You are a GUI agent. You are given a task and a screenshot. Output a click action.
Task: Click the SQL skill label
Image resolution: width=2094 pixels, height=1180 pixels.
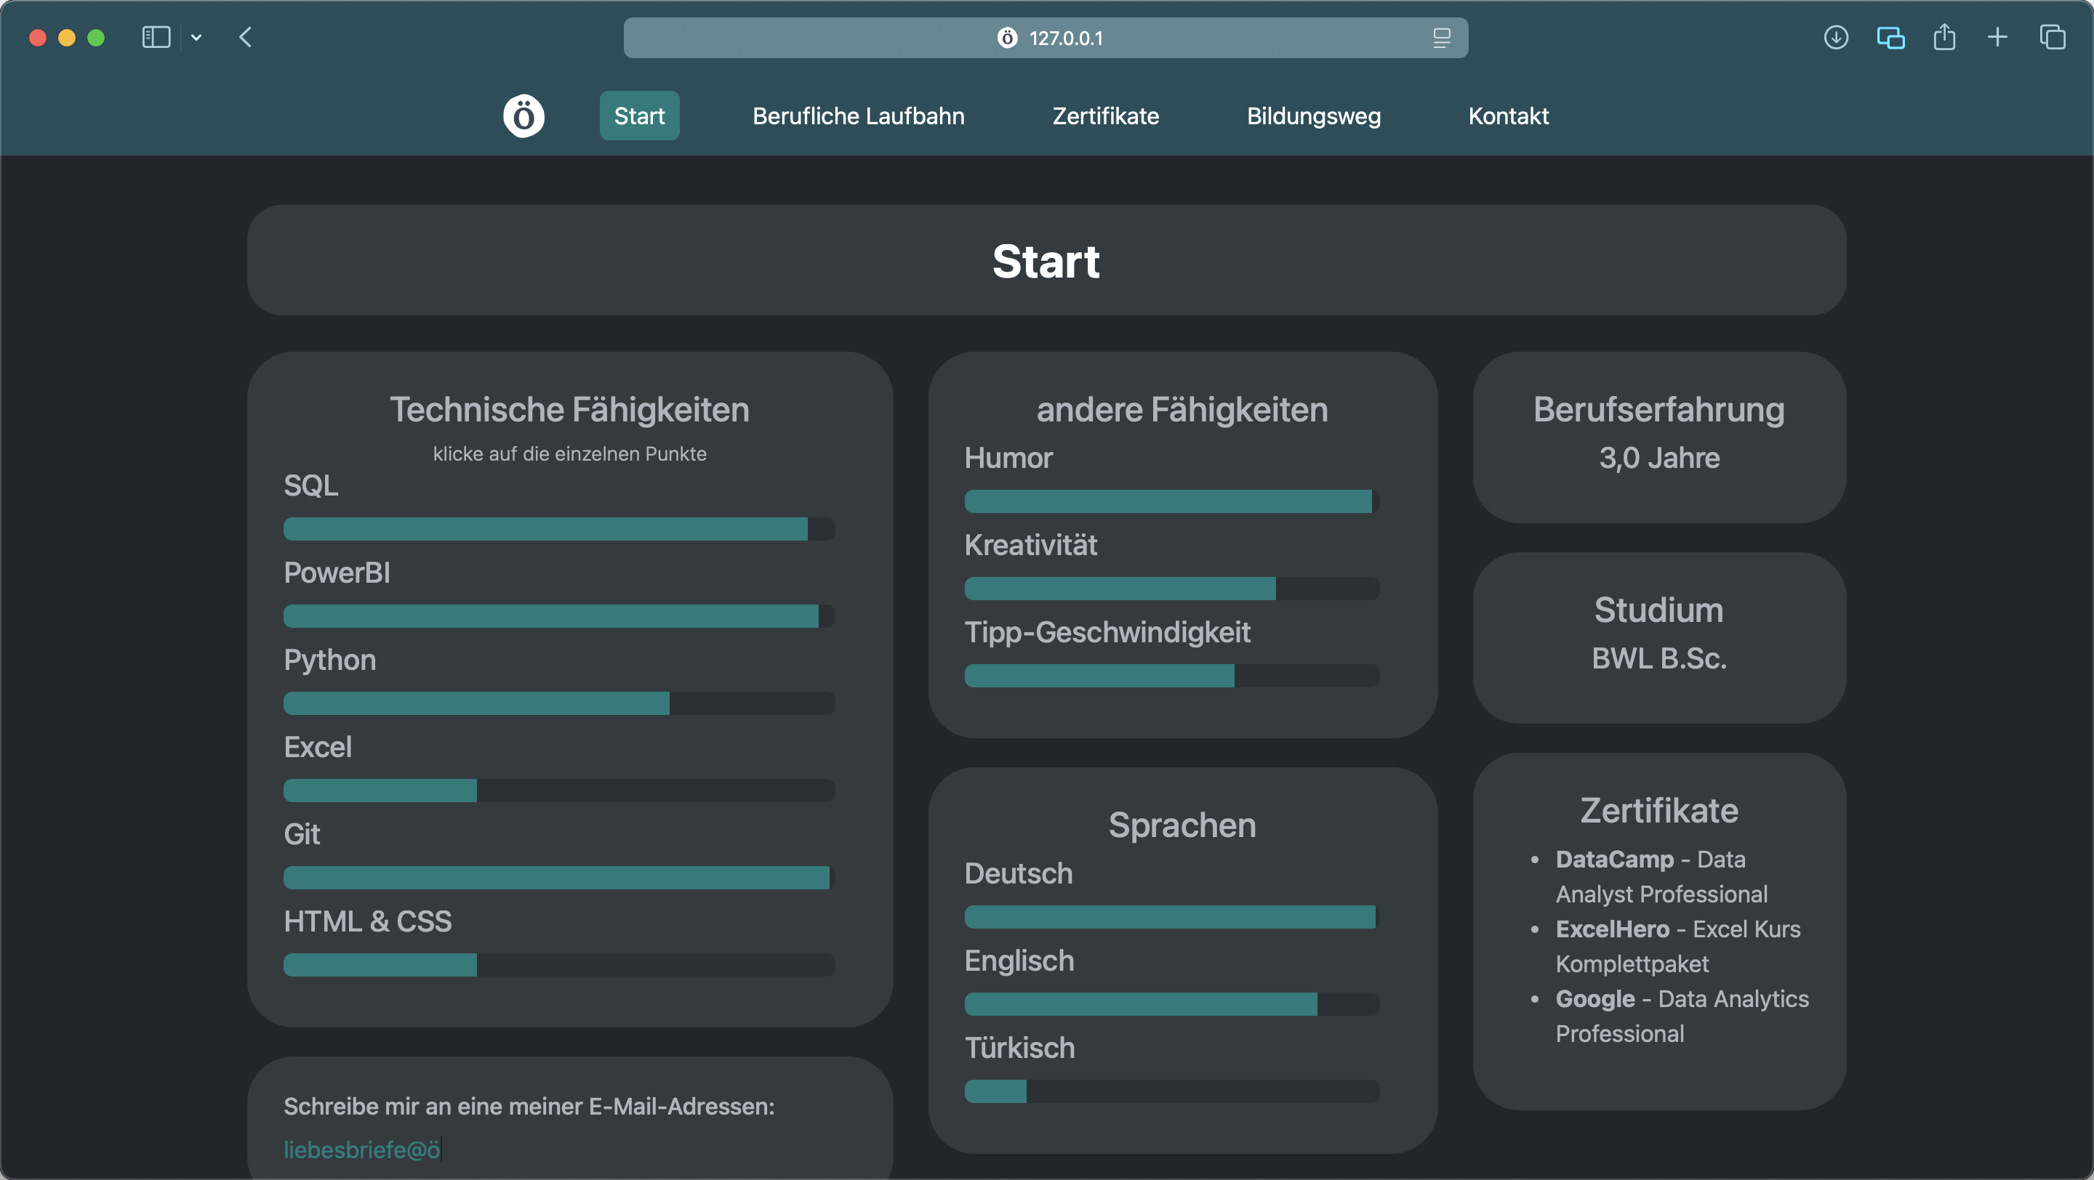310,485
